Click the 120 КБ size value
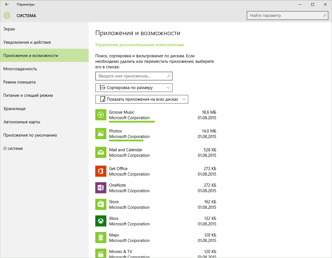Image resolution: width=332 pixels, height=258 pixels. (210, 252)
